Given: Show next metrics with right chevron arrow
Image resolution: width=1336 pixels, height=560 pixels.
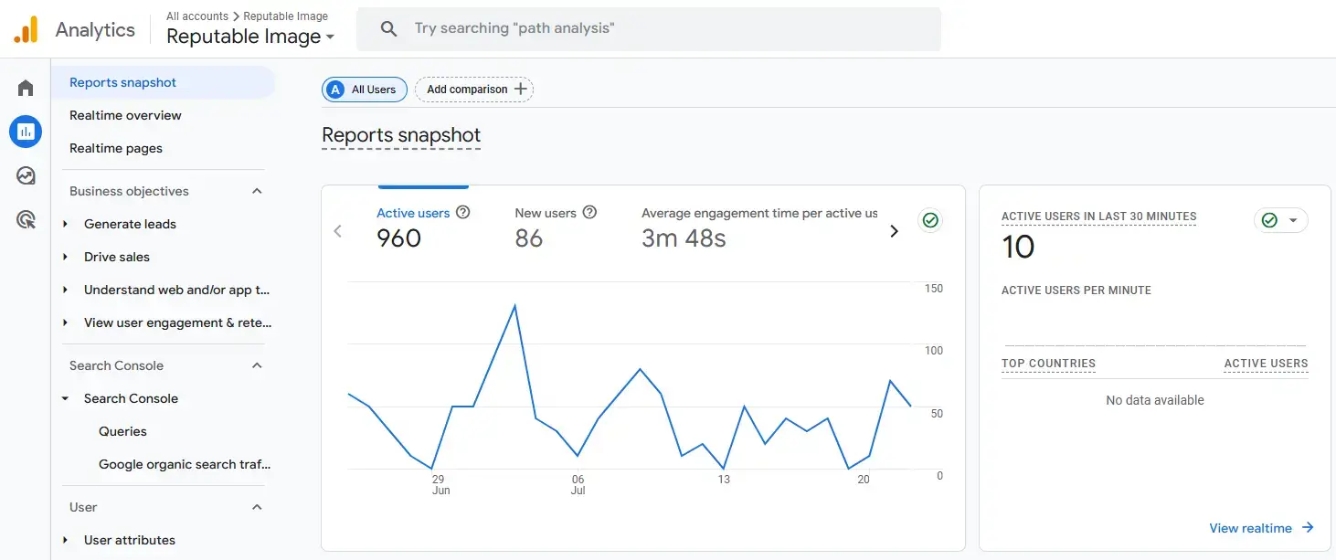Looking at the screenshot, I should click(x=894, y=231).
